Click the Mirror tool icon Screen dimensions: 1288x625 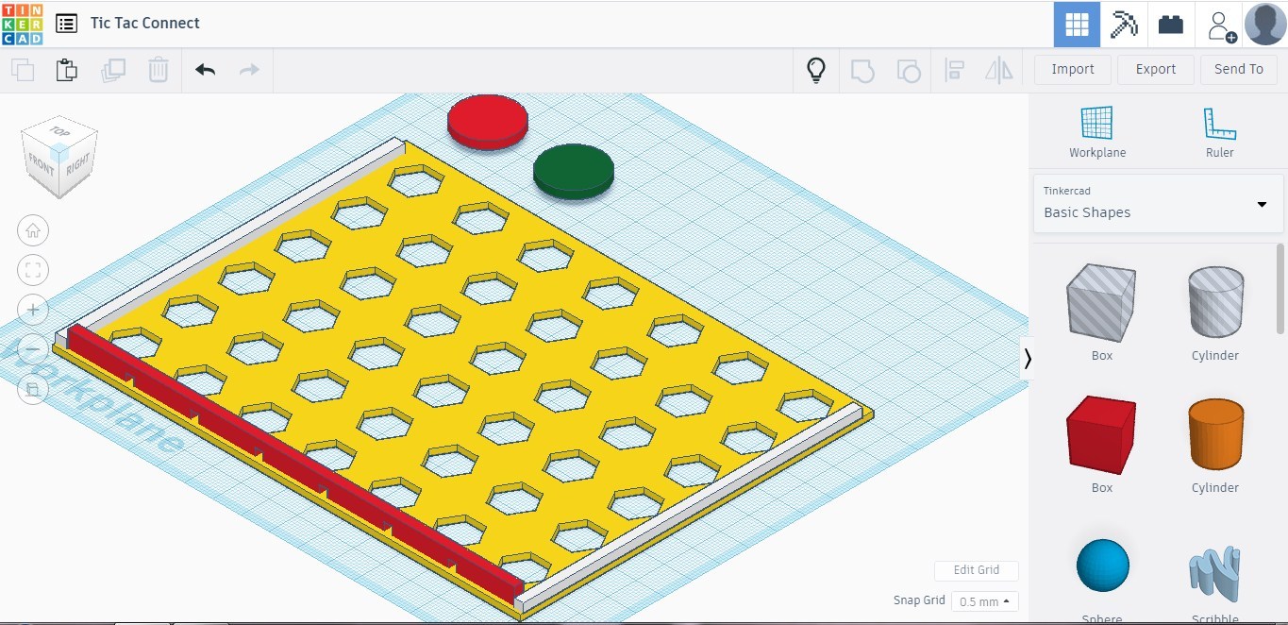[x=998, y=70]
